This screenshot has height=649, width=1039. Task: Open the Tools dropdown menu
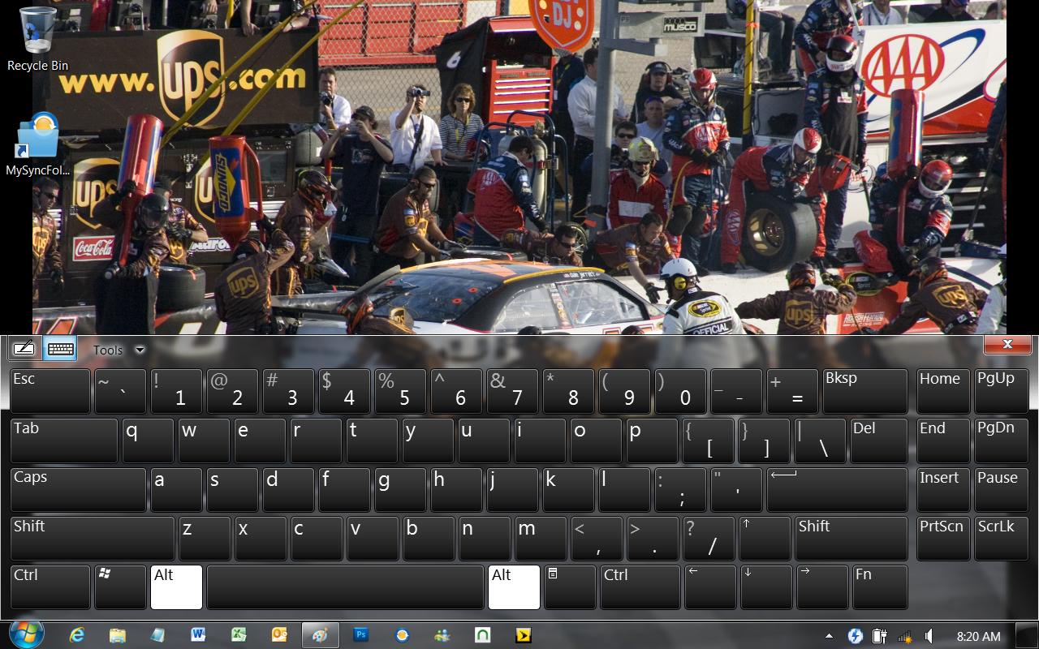(119, 350)
